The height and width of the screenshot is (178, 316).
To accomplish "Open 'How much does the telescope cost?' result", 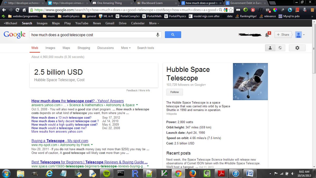I will [x=77, y=101].
